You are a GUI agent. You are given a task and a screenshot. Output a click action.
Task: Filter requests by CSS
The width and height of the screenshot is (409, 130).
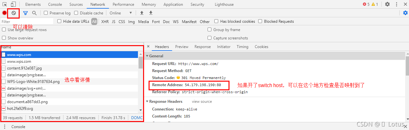click(122, 21)
